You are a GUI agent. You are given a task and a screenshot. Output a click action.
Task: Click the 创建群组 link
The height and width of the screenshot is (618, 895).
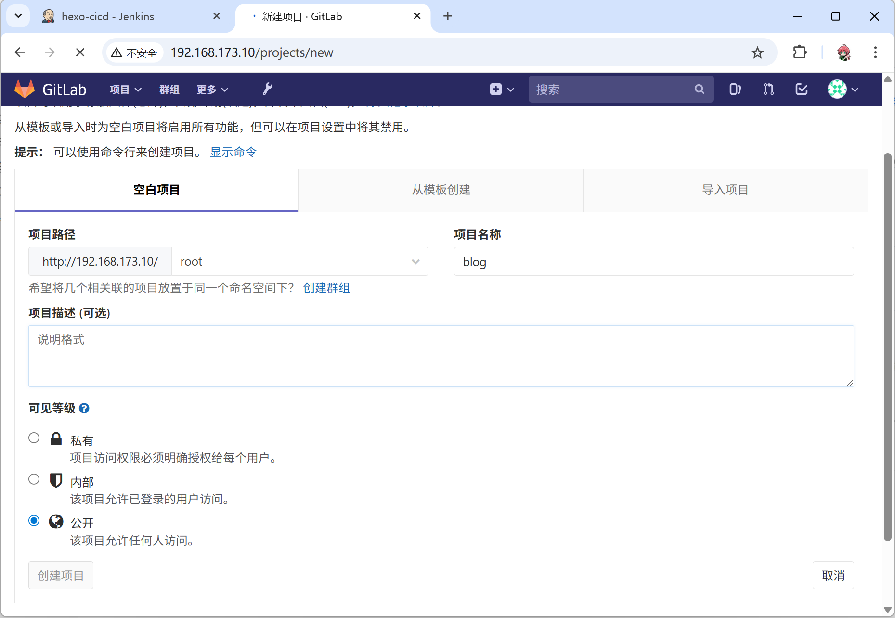[326, 288]
